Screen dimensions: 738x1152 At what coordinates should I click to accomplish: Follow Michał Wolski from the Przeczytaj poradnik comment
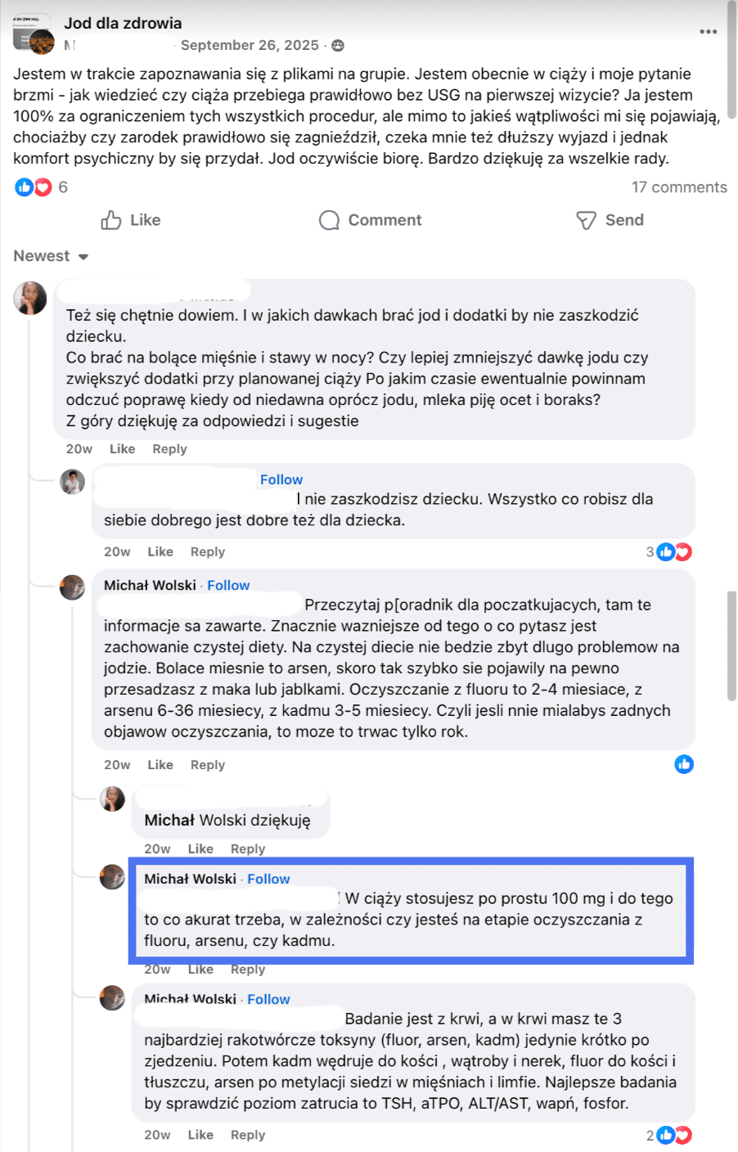[228, 585]
